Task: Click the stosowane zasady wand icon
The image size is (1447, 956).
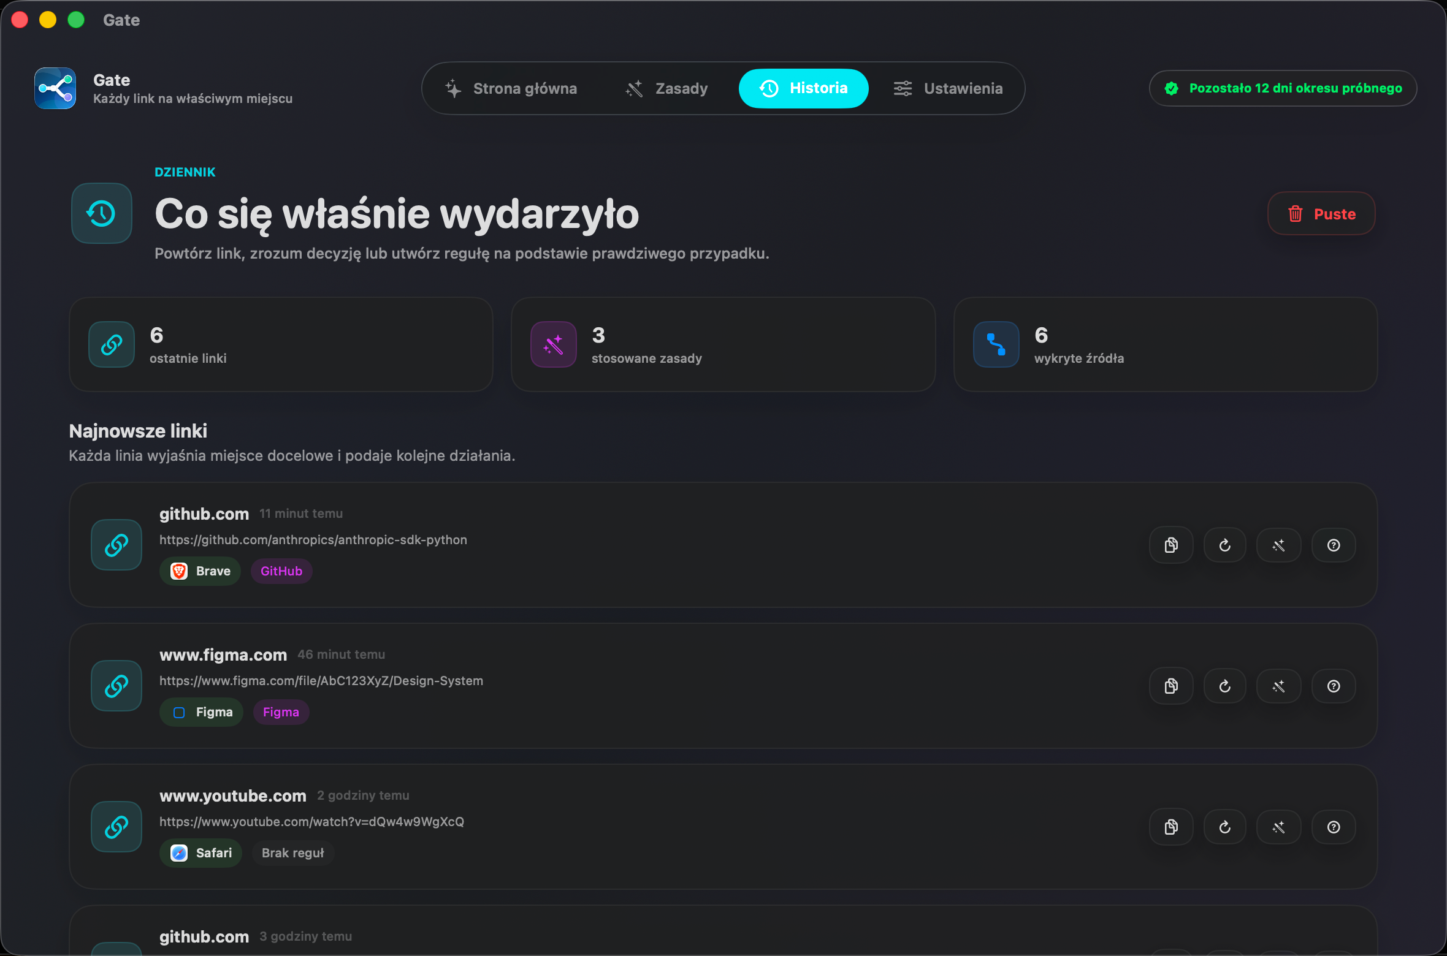Action: click(554, 344)
